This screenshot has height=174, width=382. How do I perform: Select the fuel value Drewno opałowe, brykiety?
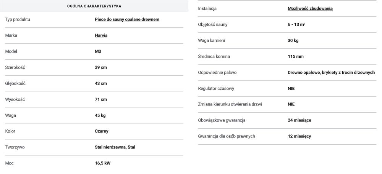tap(331, 72)
